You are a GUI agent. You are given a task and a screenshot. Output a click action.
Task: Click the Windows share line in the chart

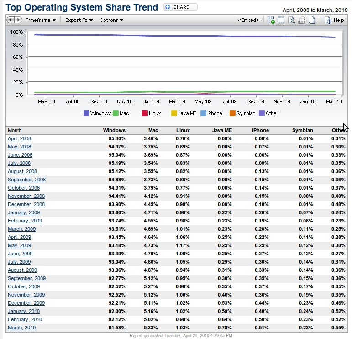point(184,36)
